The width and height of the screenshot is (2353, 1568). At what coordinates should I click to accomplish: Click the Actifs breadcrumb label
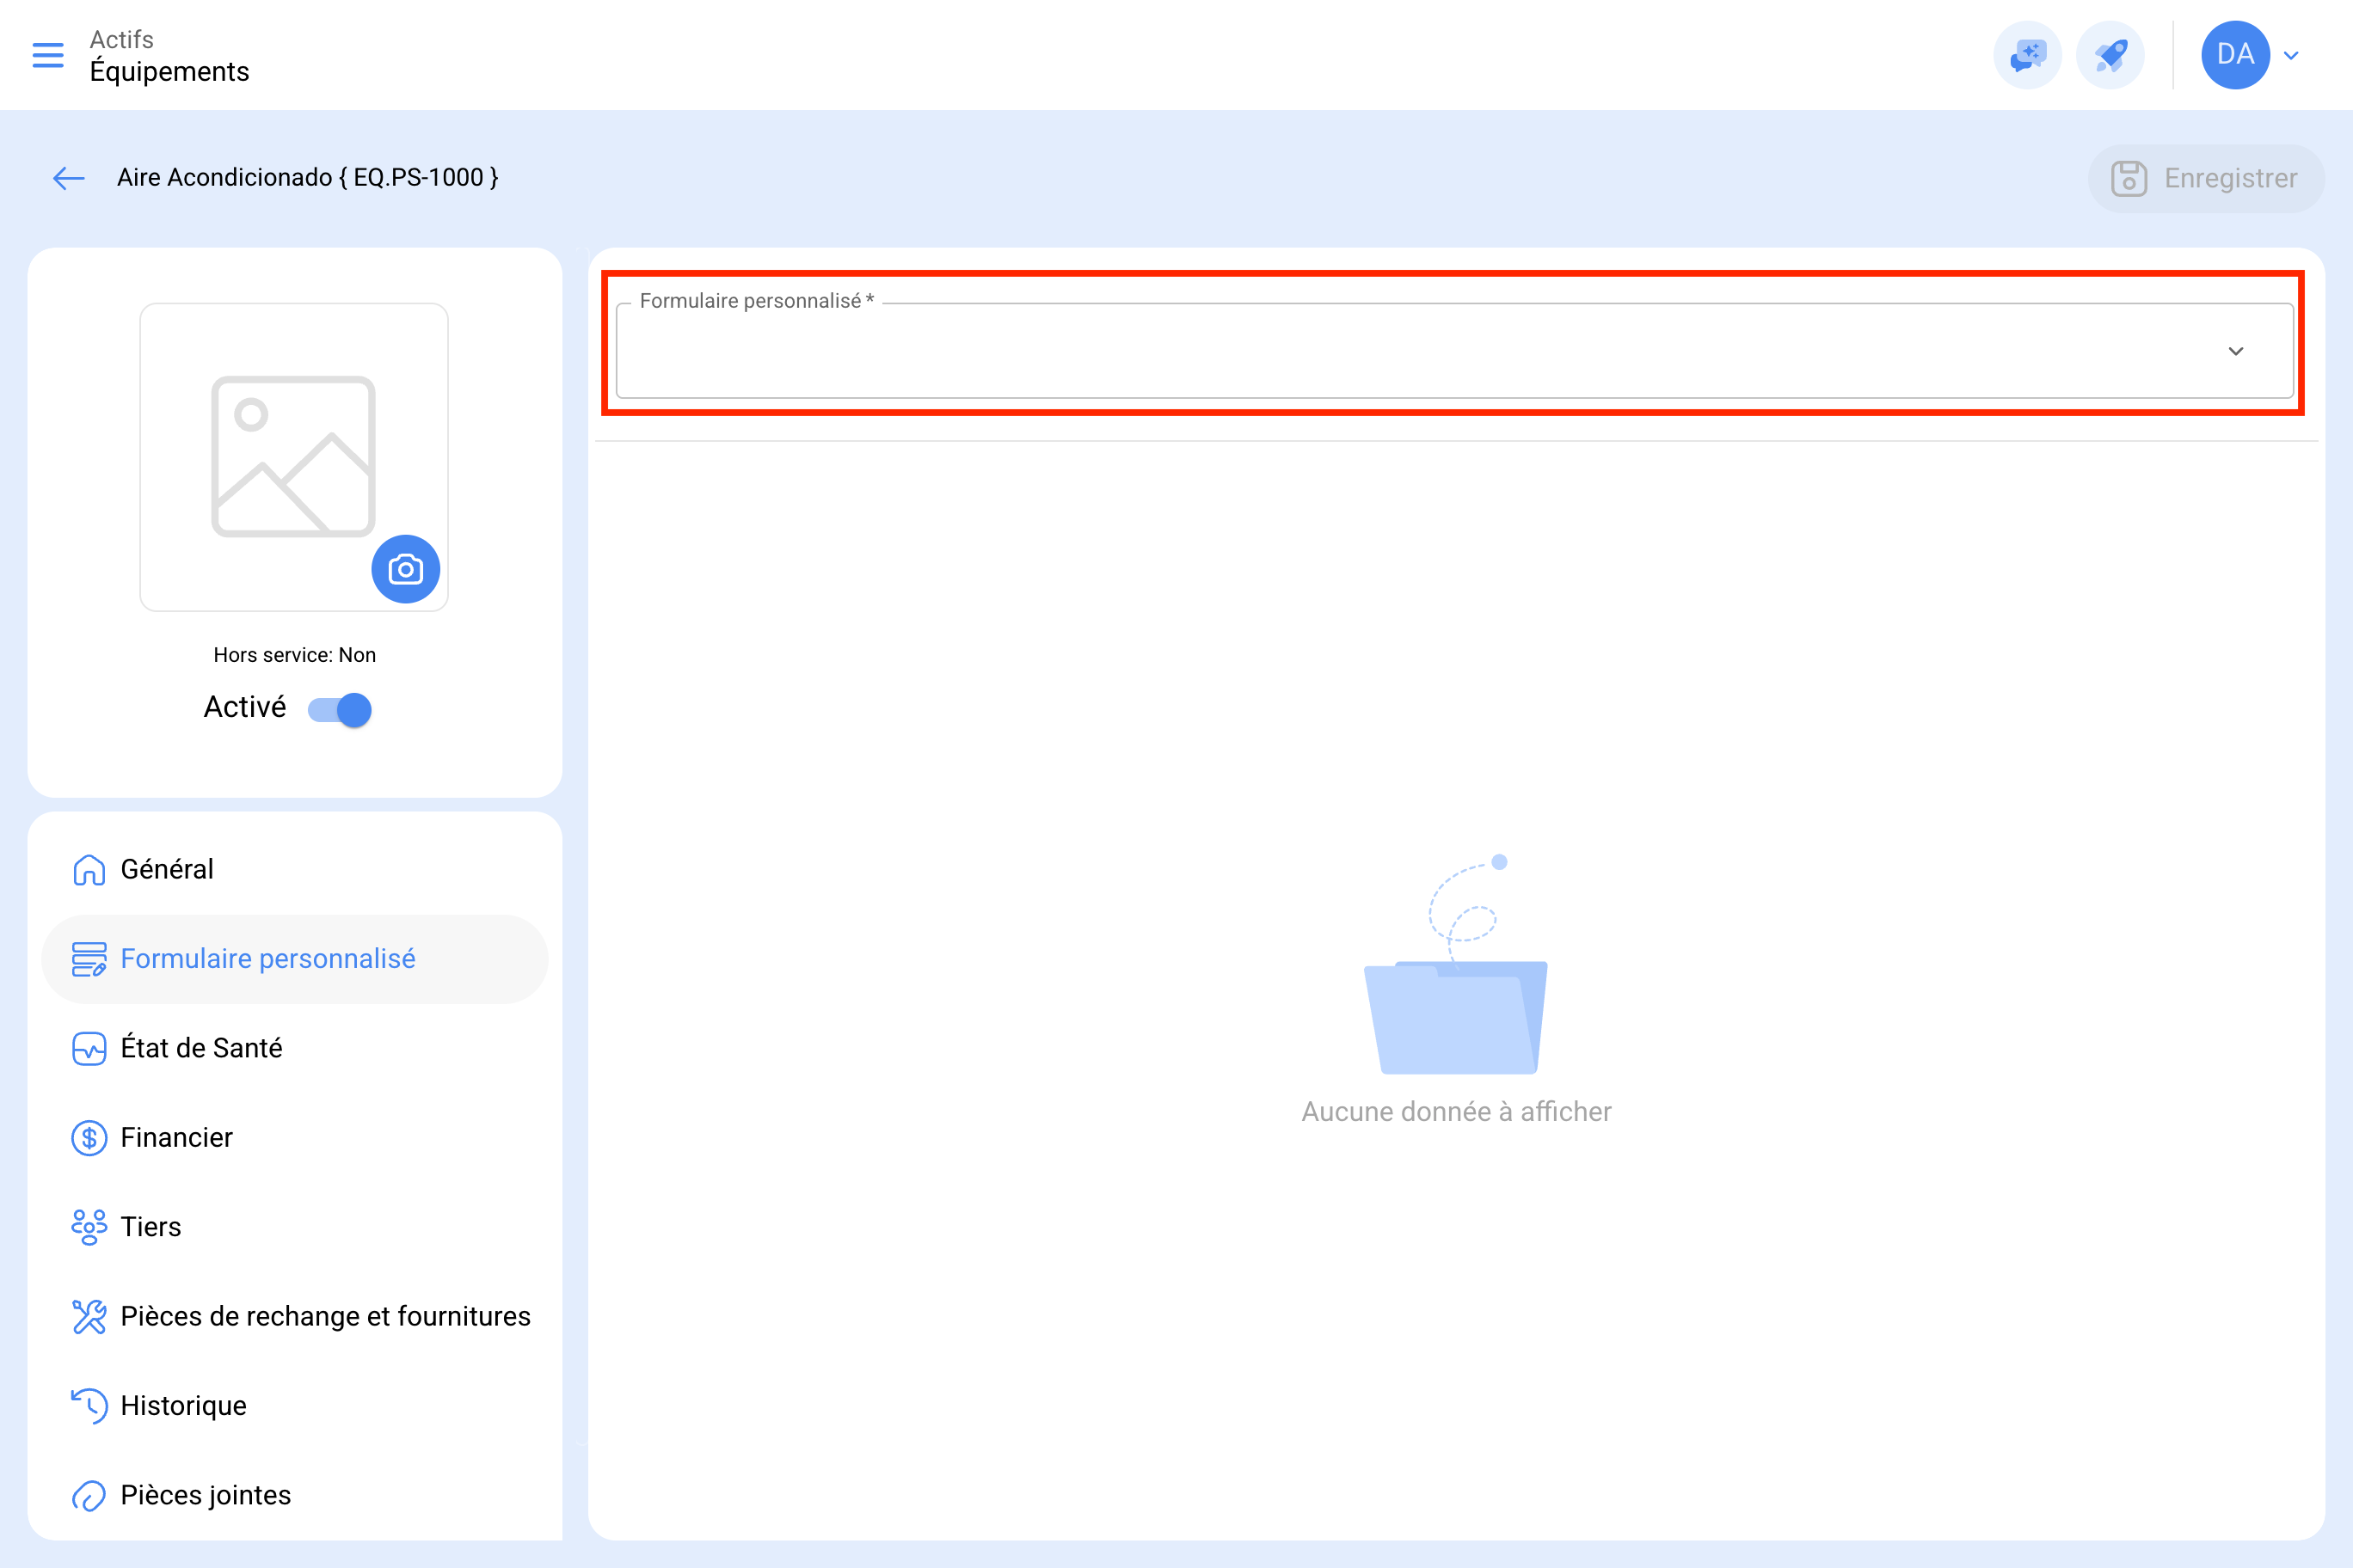click(x=121, y=39)
